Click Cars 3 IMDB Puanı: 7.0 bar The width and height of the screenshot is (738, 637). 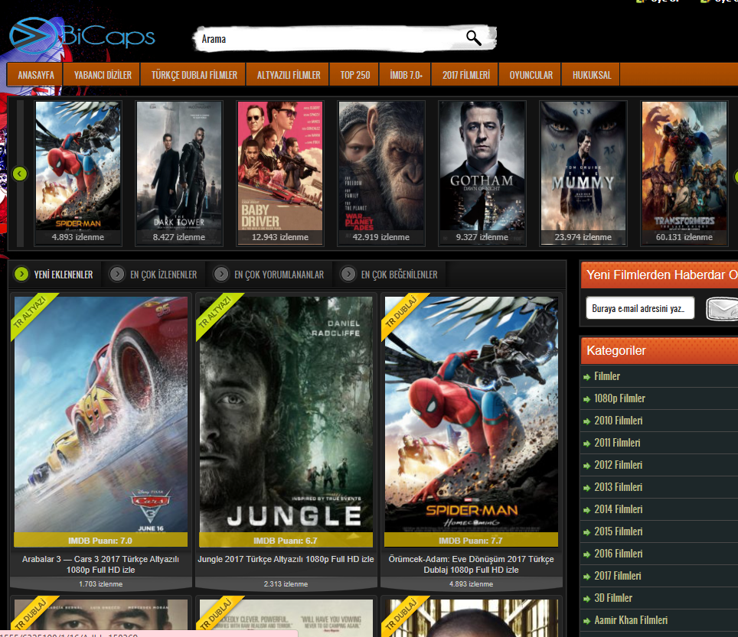pos(101,540)
